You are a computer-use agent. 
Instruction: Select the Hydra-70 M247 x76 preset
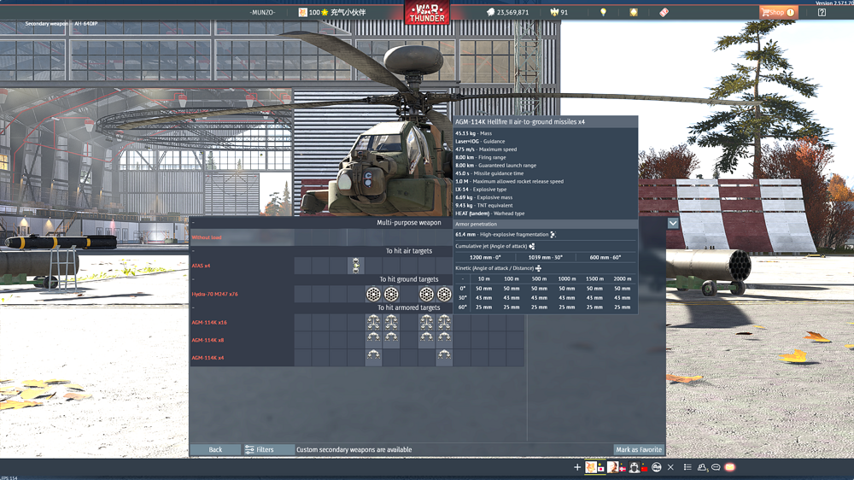pyautogui.click(x=214, y=294)
